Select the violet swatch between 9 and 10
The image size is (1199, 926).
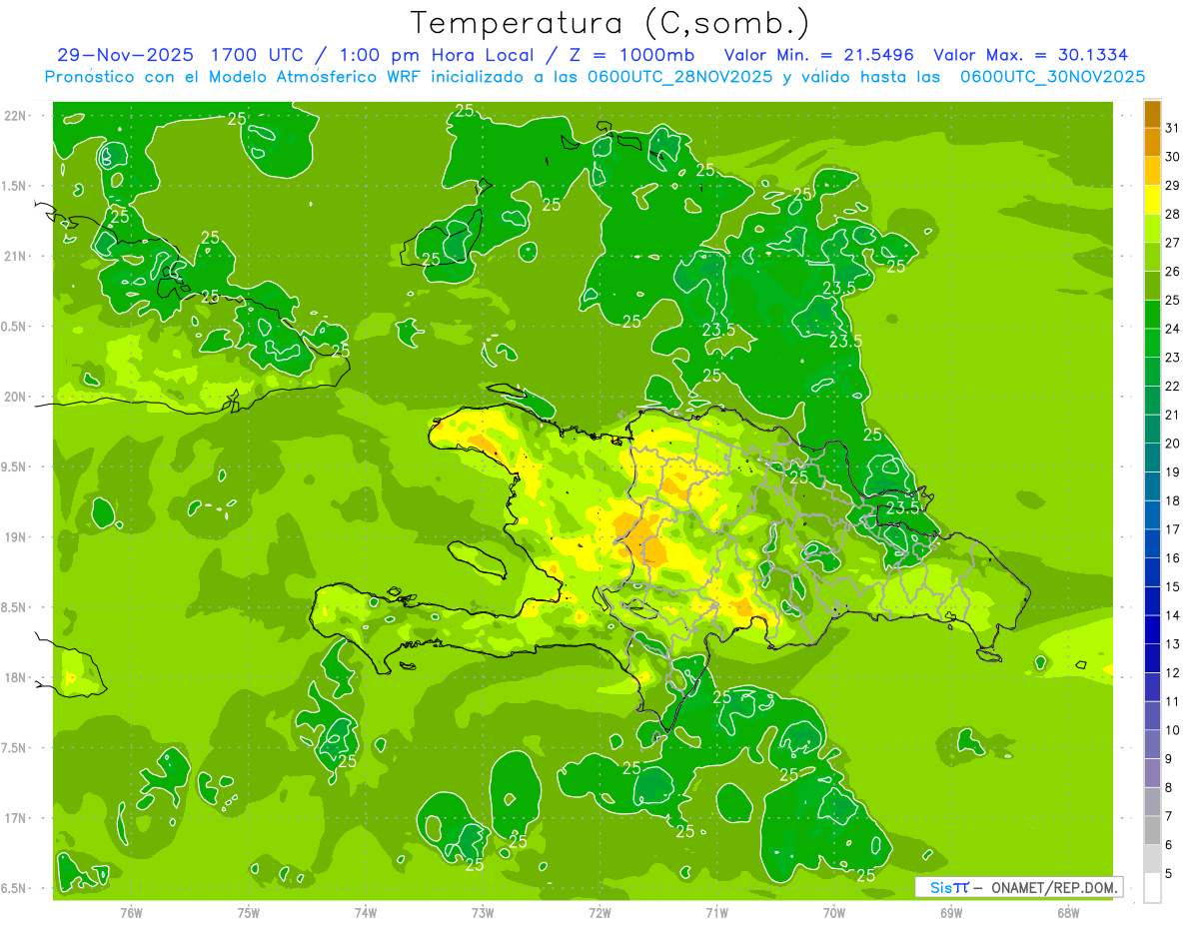pos(1152,745)
